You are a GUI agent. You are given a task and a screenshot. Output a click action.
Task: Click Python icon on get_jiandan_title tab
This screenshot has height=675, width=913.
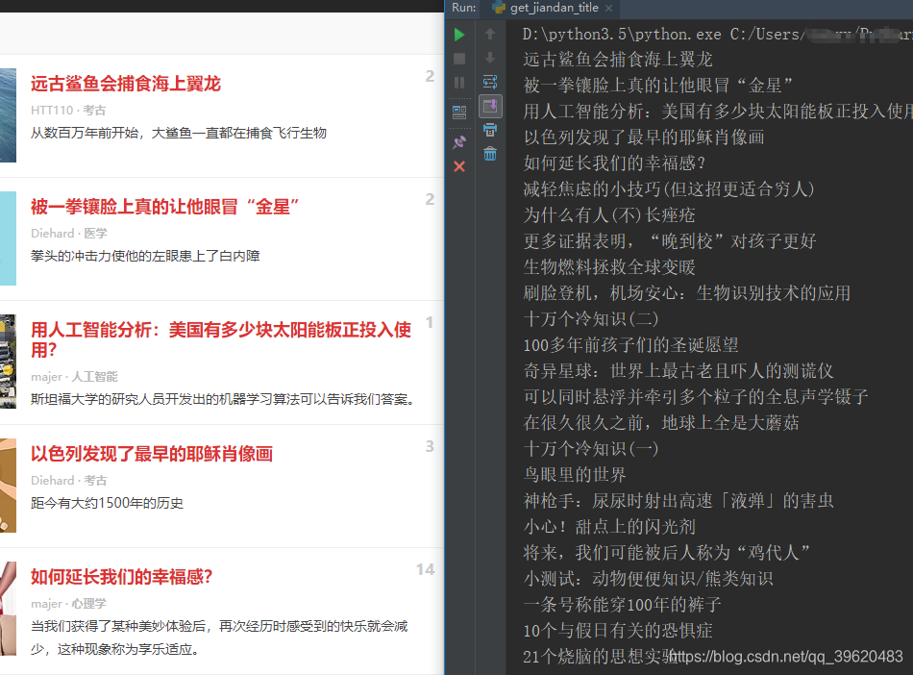(499, 8)
